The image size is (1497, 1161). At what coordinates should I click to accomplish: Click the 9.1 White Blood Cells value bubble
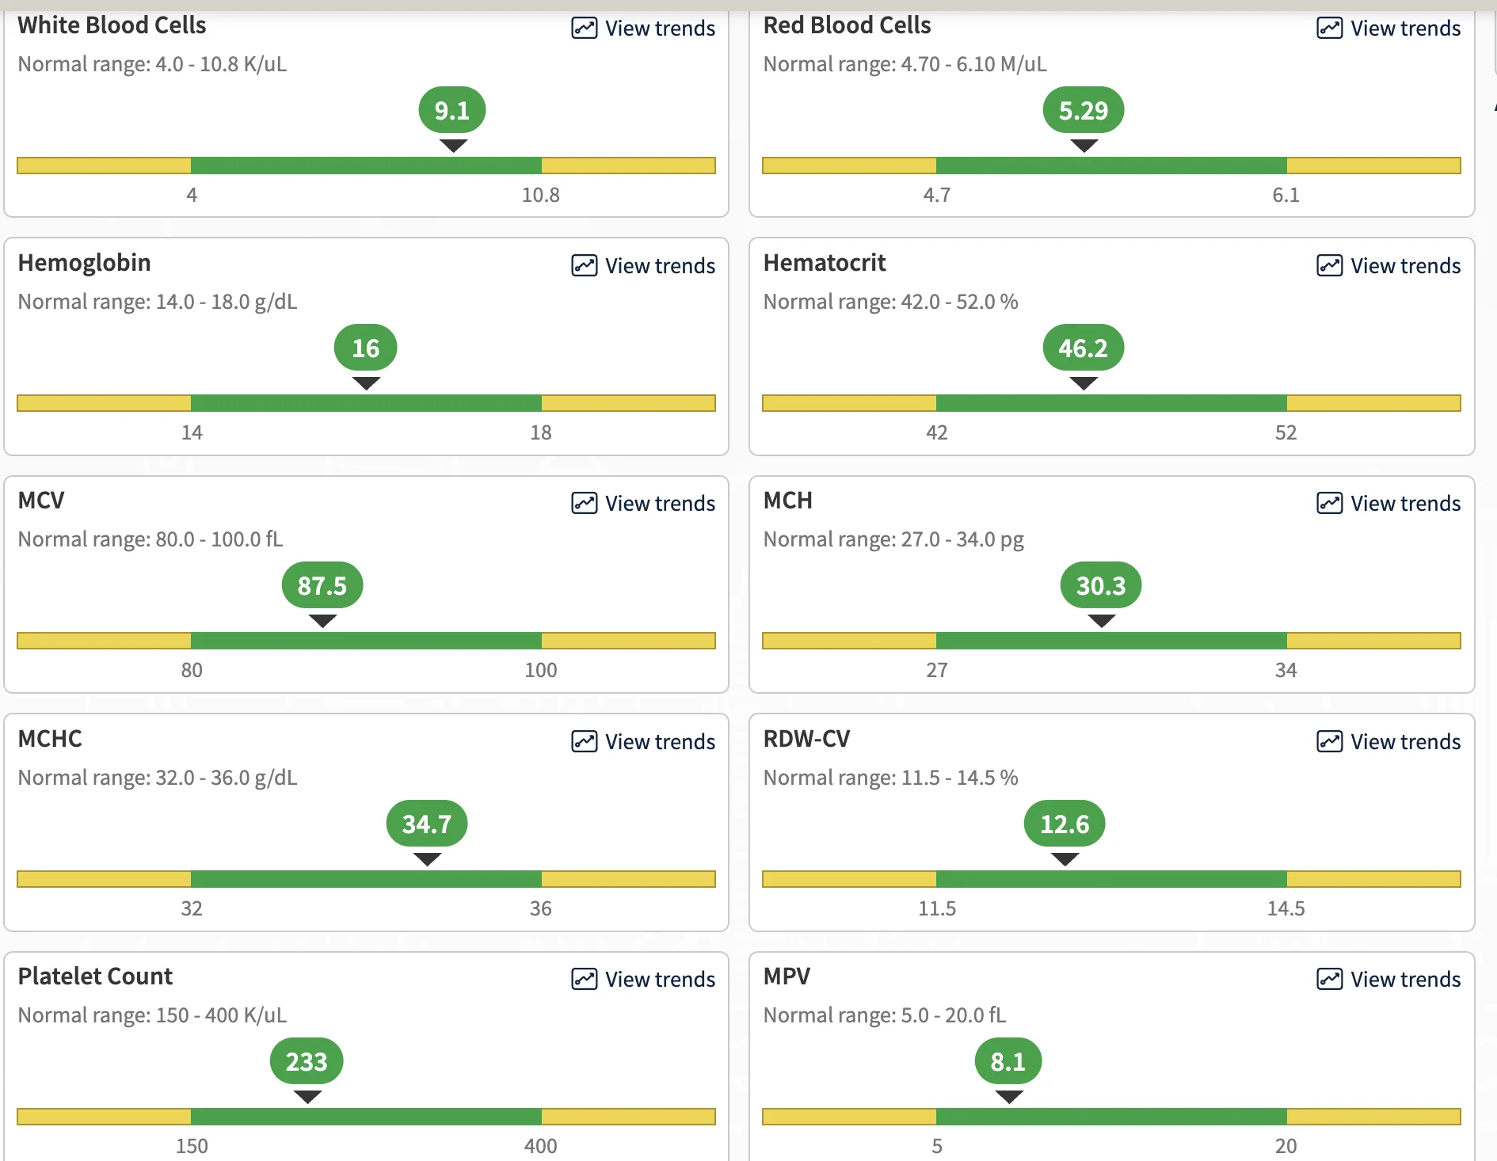[452, 110]
